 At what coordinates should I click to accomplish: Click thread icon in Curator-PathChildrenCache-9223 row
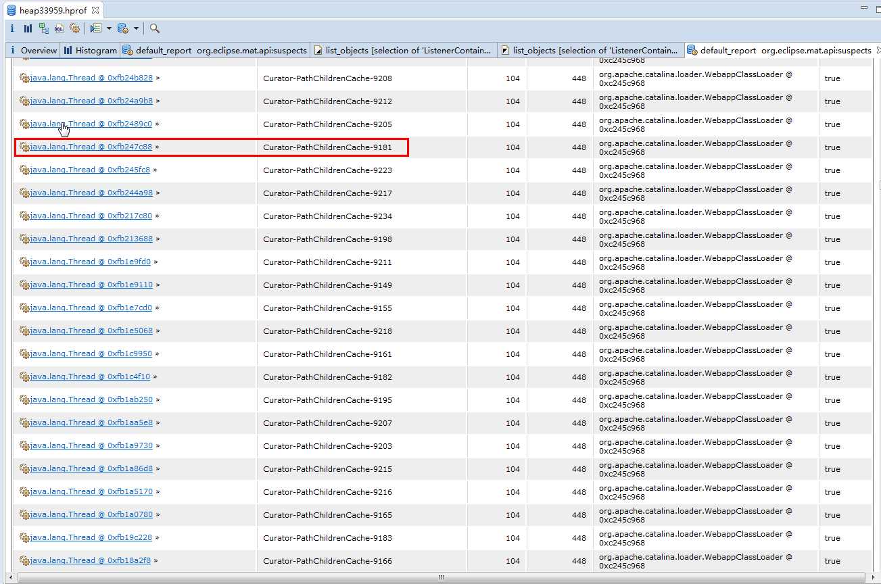[24, 170]
